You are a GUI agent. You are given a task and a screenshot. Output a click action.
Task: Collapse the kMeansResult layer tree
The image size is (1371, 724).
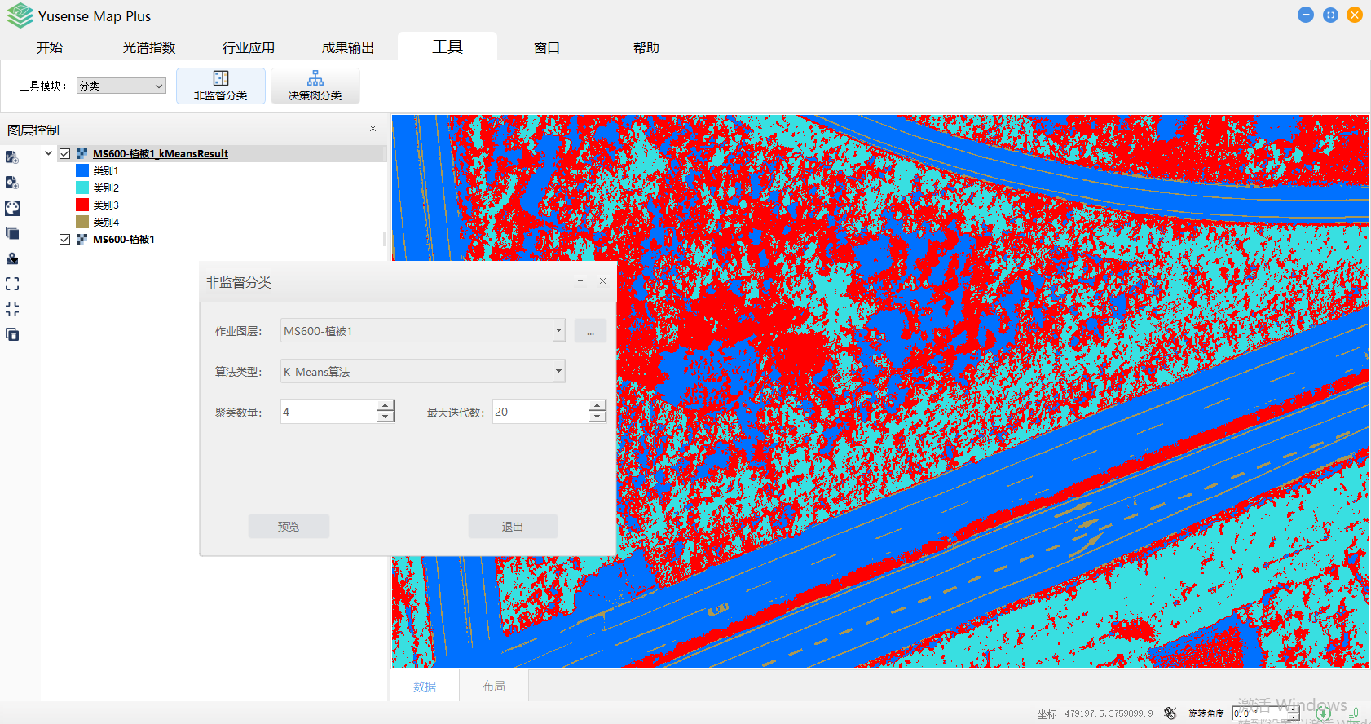click(x=48, y=153)
